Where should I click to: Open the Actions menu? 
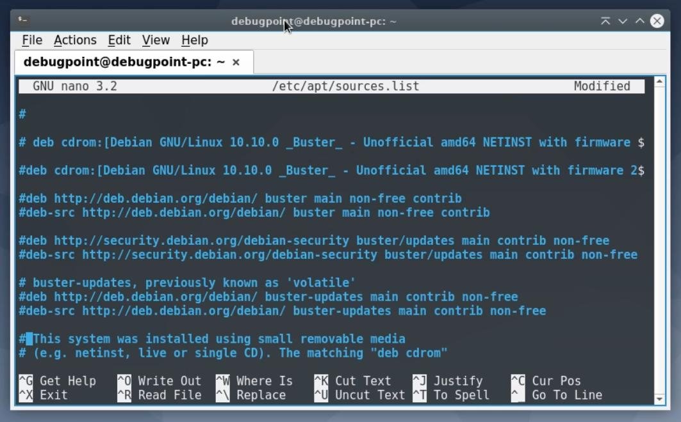pyautogui.click(x=75, y=40)
